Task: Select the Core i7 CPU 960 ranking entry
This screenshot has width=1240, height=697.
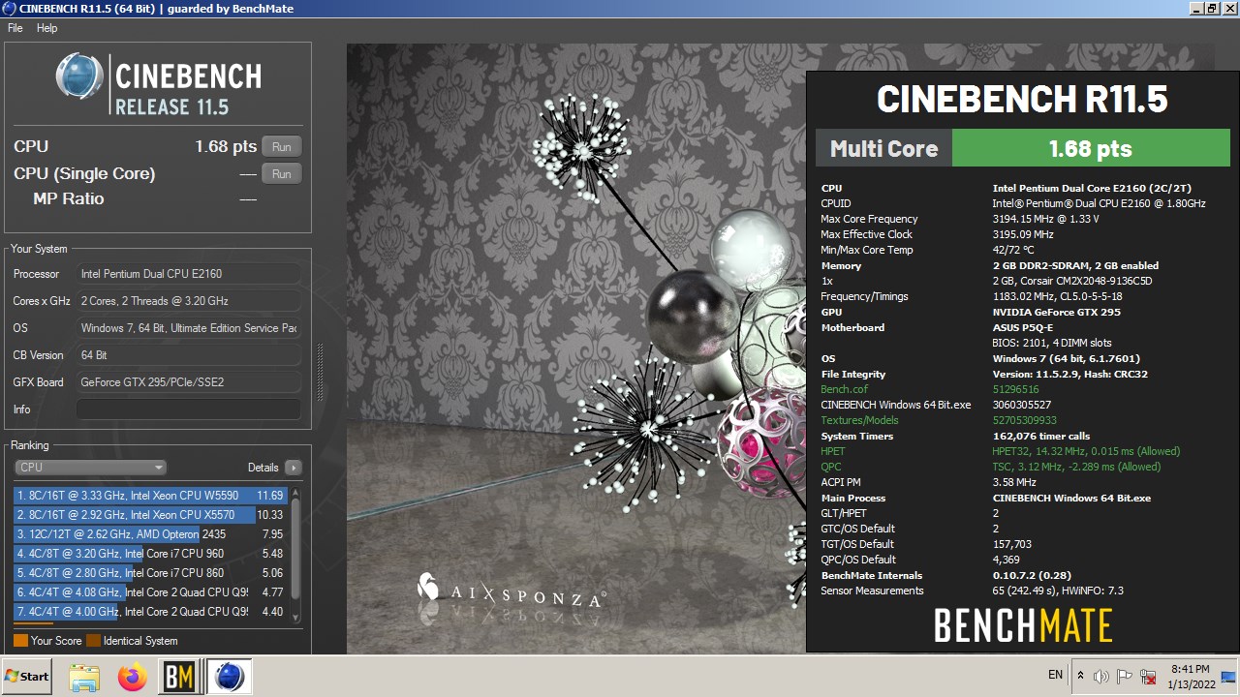Action: (x=150, y=554)
